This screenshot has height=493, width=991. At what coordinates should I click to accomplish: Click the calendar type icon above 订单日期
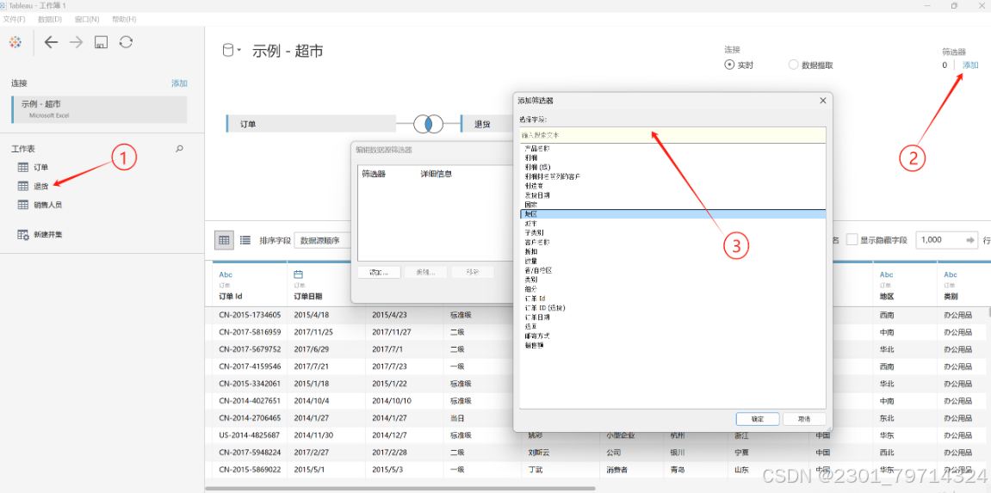pos(299,274)
